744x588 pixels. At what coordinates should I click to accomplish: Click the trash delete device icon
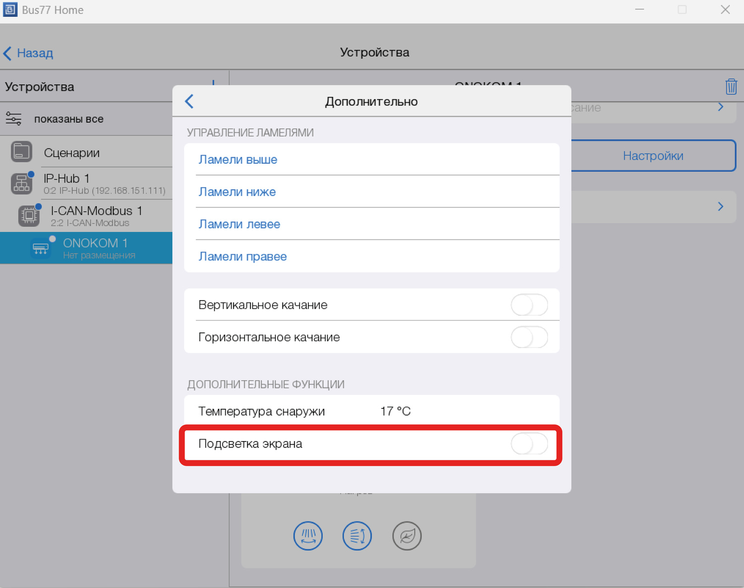[x=731, y=87]
